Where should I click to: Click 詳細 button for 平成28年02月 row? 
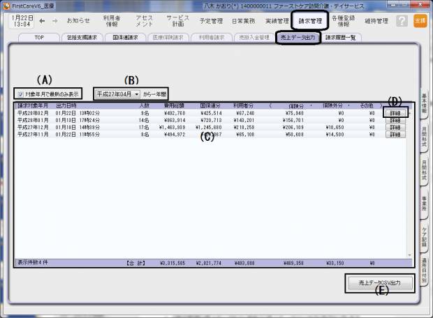[x=396, y=113]
